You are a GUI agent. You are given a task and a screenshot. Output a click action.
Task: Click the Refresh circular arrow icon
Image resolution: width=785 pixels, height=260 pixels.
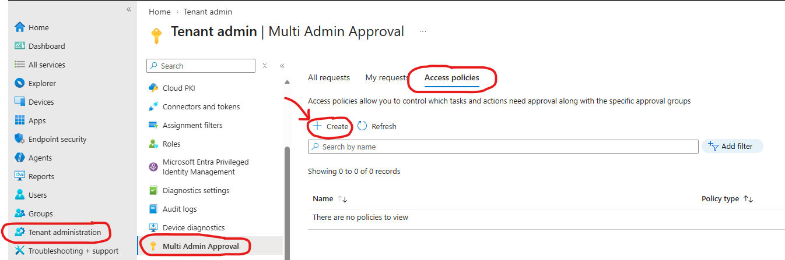click(362, 126)
